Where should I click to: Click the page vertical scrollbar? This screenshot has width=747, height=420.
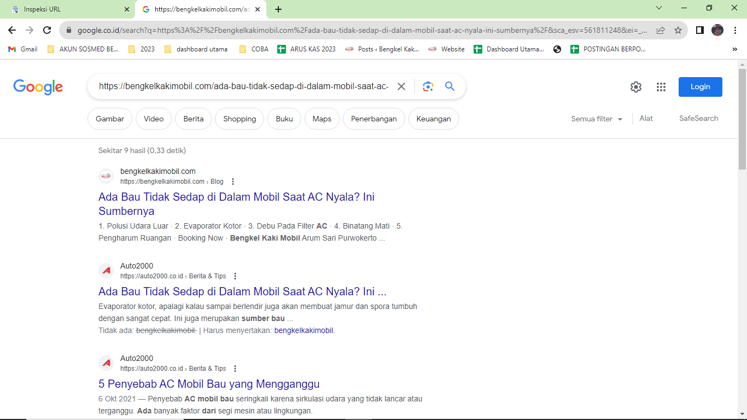[742, 118]
